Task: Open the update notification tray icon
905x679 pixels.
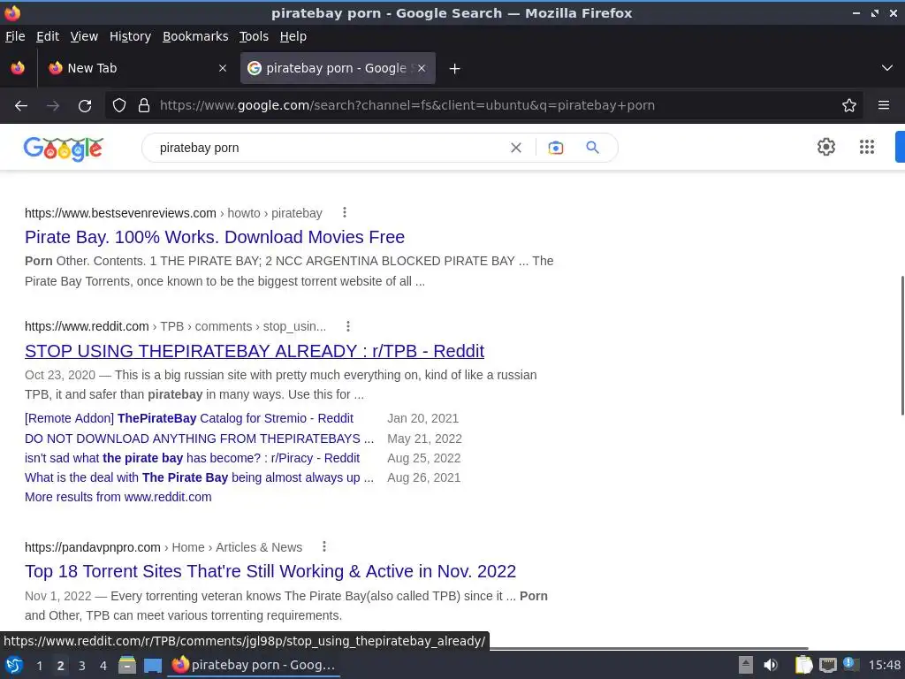Action: 851,664
